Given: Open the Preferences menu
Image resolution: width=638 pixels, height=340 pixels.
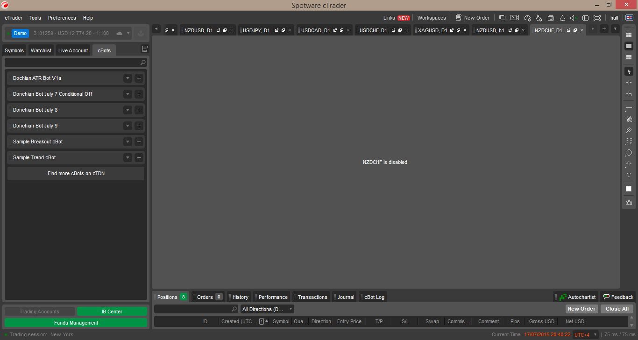Looking at the screenshot, I should [x=62, y=18].
